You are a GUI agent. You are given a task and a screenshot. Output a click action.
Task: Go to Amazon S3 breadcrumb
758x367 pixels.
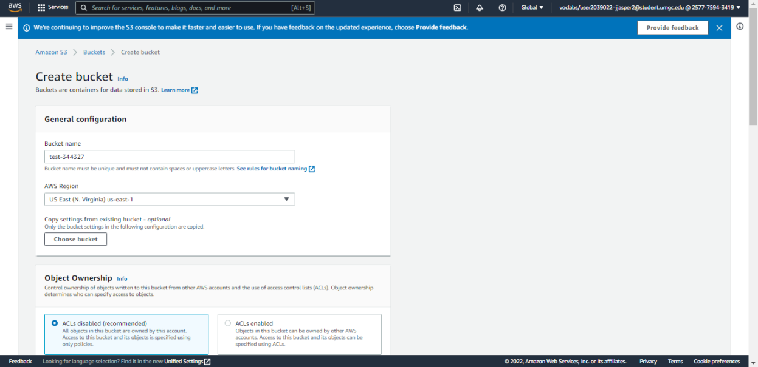[x=51, y=52]
